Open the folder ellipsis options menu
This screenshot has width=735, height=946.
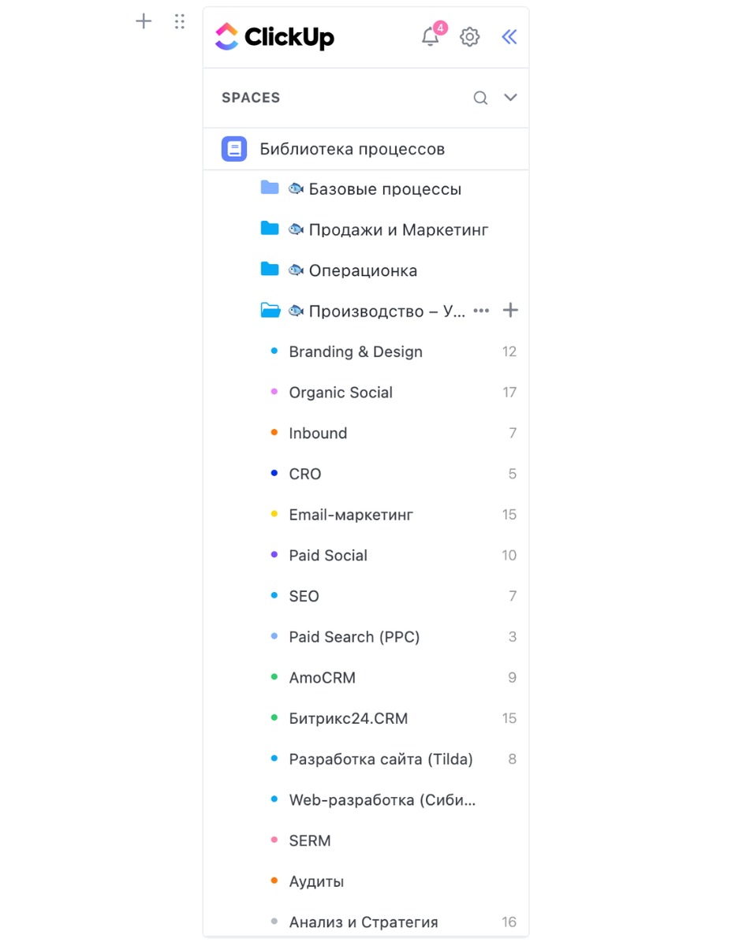click(x=481, y=311)
